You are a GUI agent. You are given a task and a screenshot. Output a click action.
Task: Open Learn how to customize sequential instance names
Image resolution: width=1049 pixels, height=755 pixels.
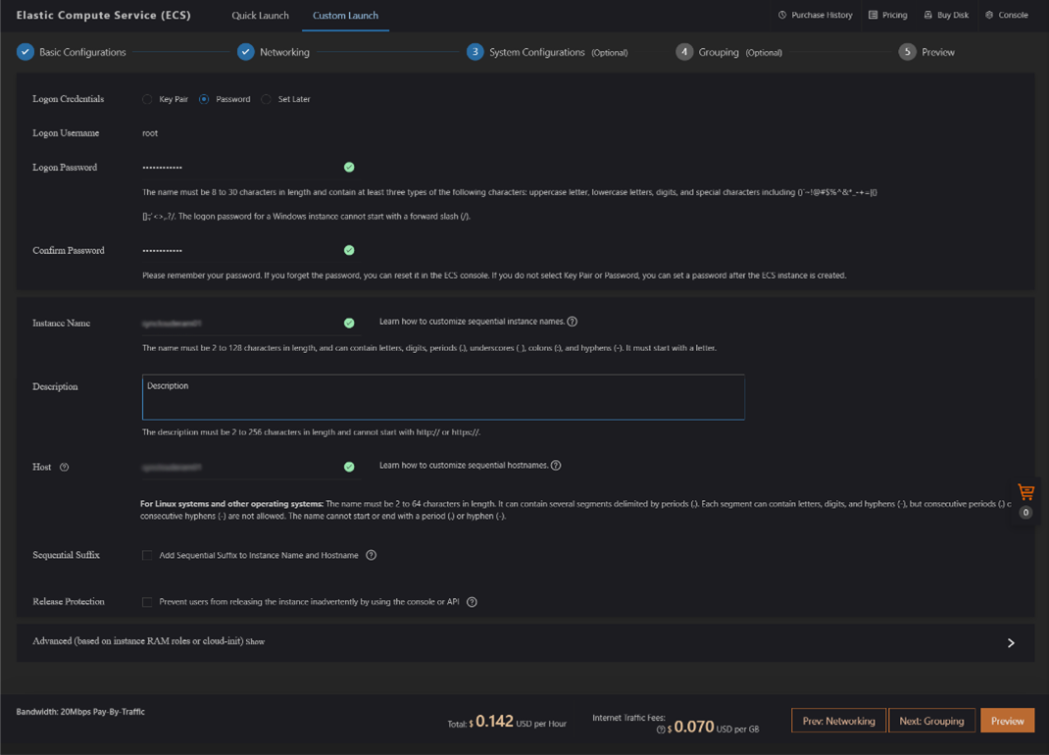click(472, 322)
